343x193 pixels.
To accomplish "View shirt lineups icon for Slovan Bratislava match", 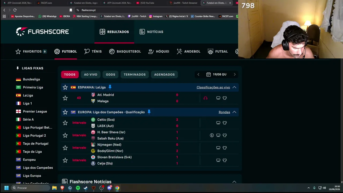I will (225, 160).
